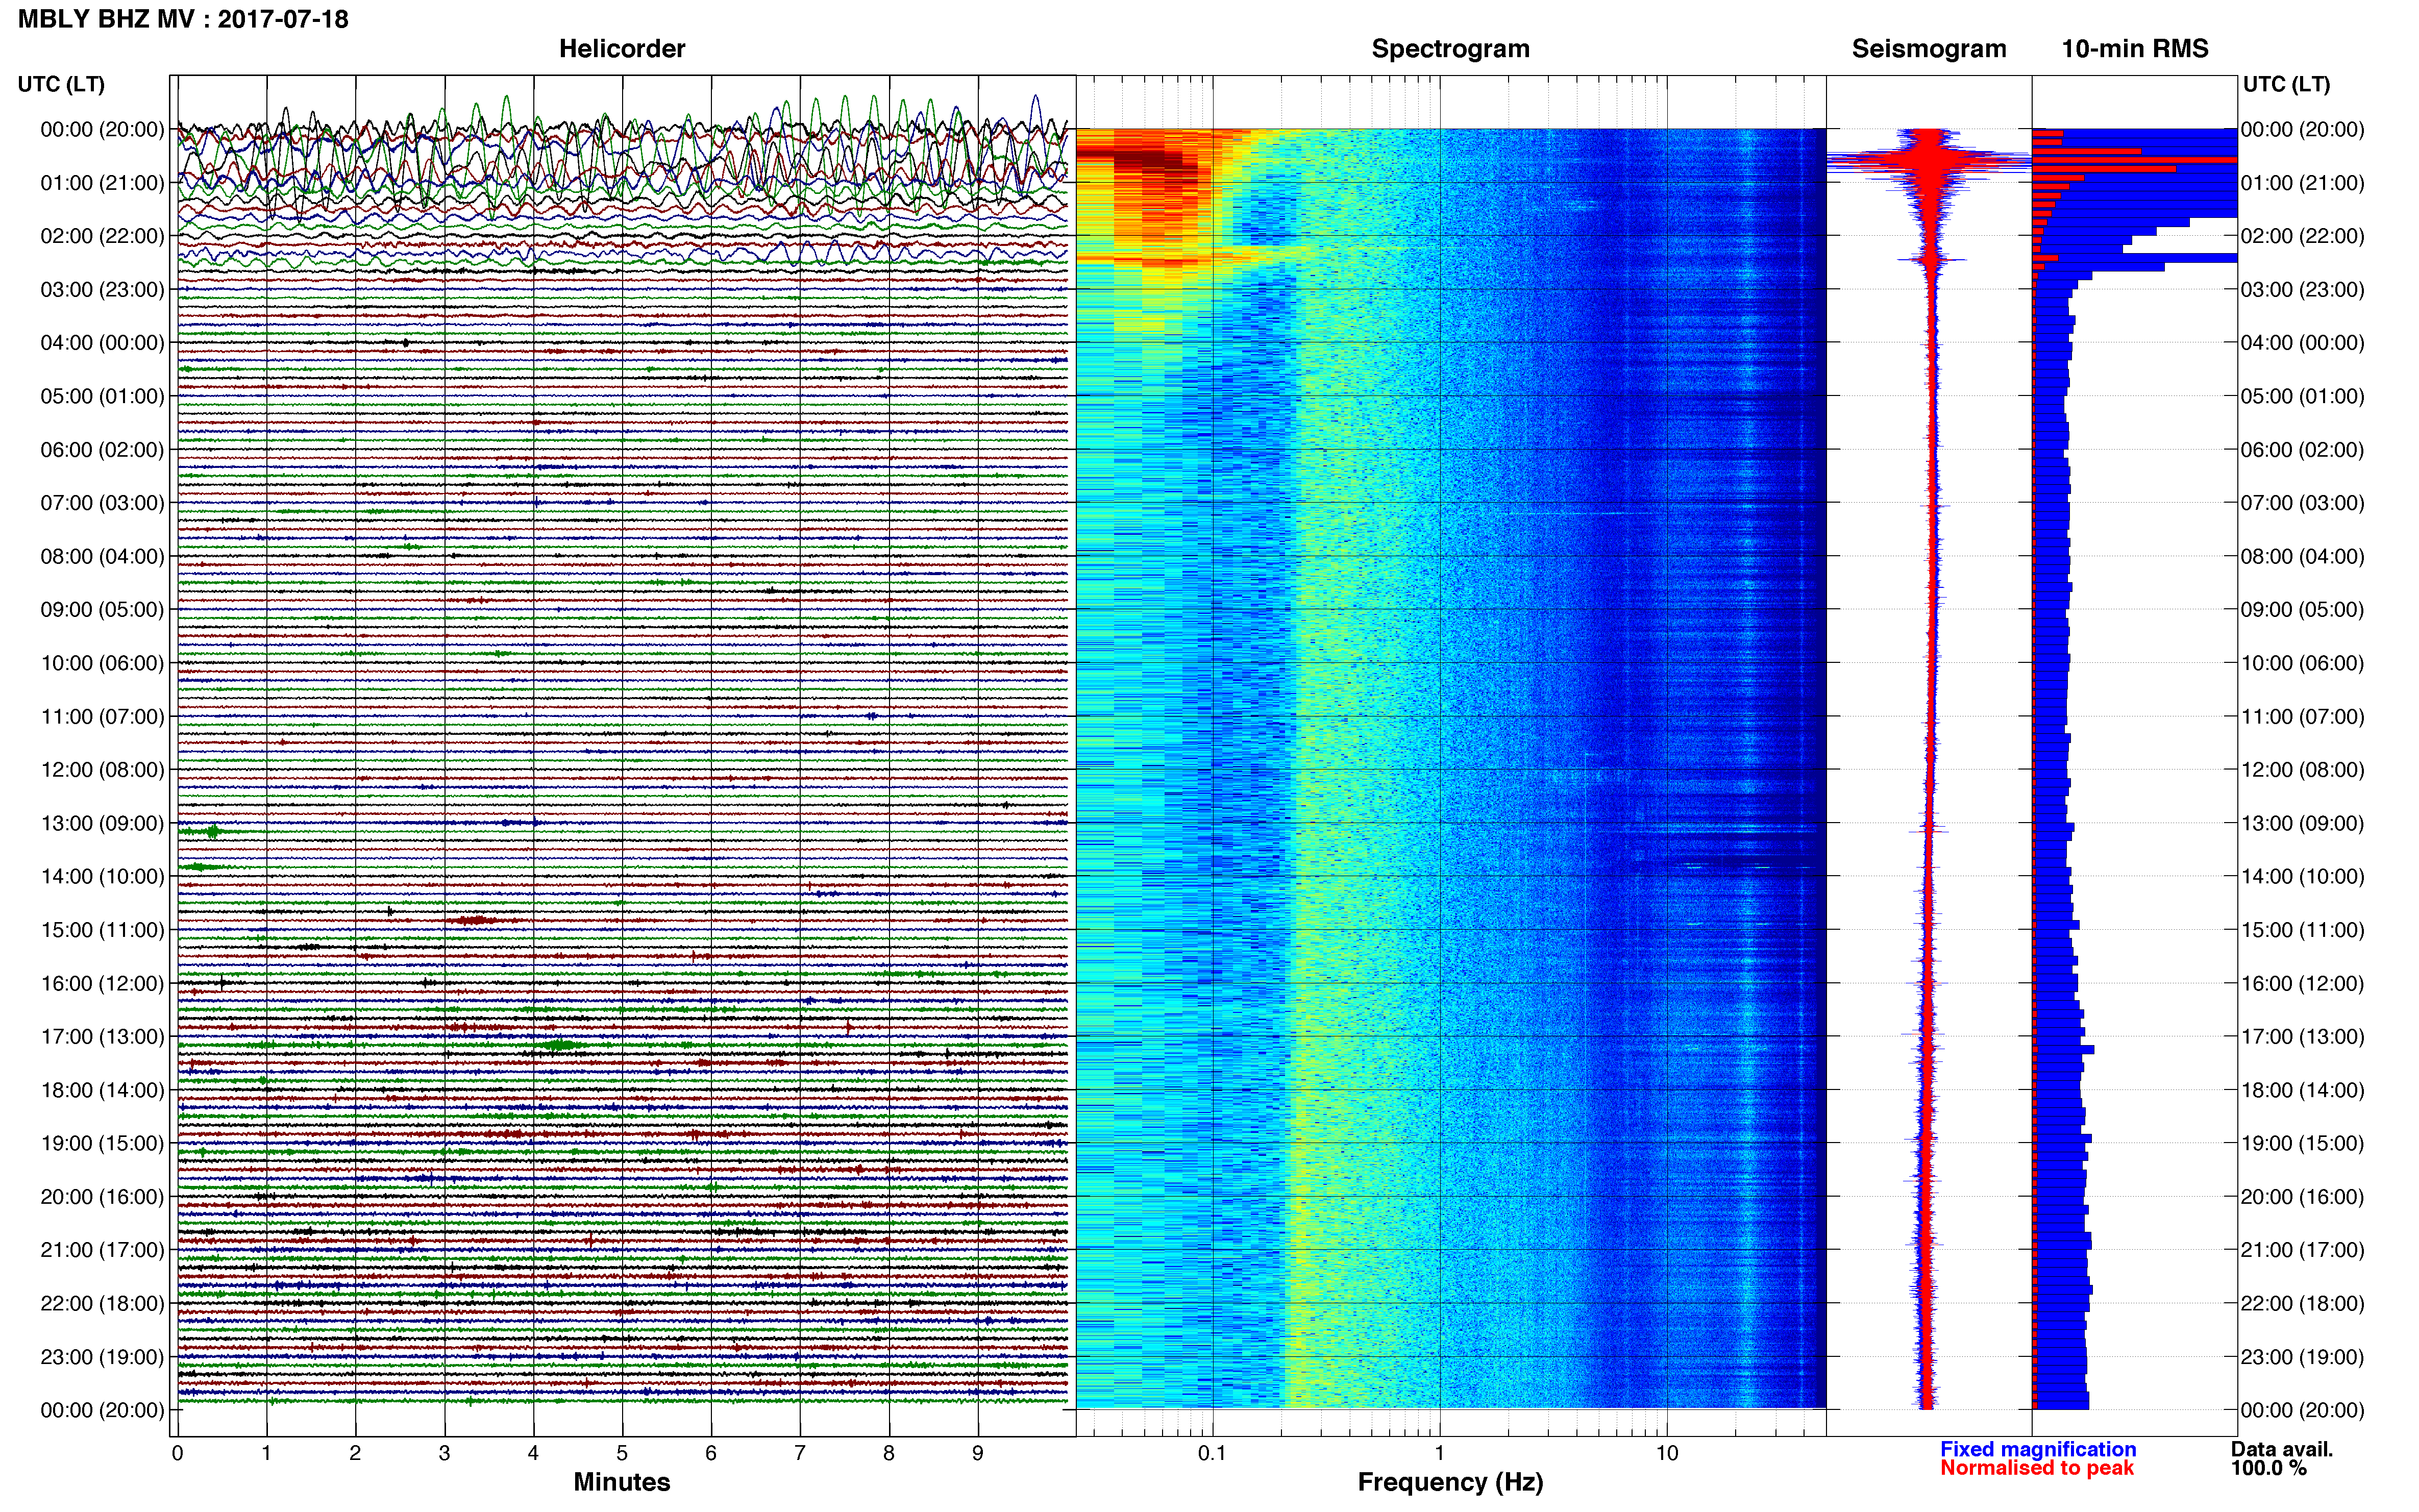Image resolution: width=2419 pixels, height=1512 pixels.
Task: Click the '10' frequency tick label
Action: (x=1667, y=1454)
